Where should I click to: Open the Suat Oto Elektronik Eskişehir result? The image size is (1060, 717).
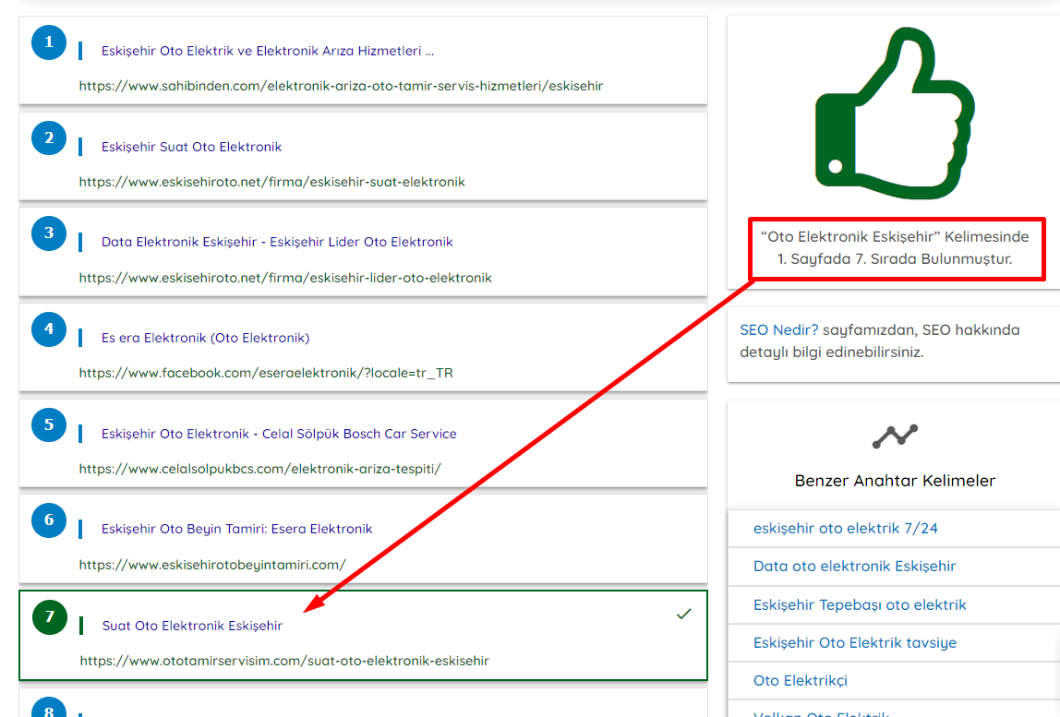pyautogui.click(x=192, y=626)
